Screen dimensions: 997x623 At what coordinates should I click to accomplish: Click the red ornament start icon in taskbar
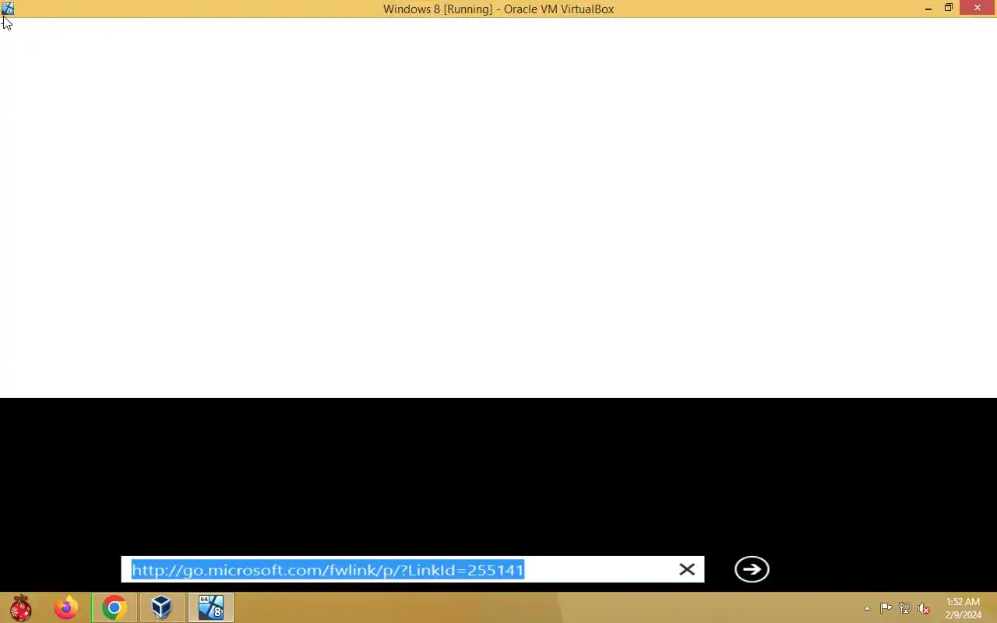[x=21, y=607]
